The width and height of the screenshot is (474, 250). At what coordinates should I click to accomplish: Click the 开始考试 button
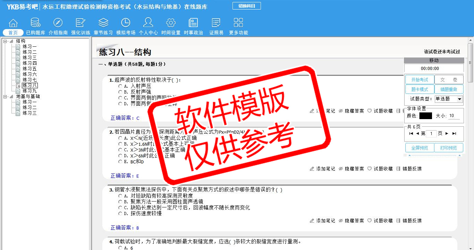point(420,80)
